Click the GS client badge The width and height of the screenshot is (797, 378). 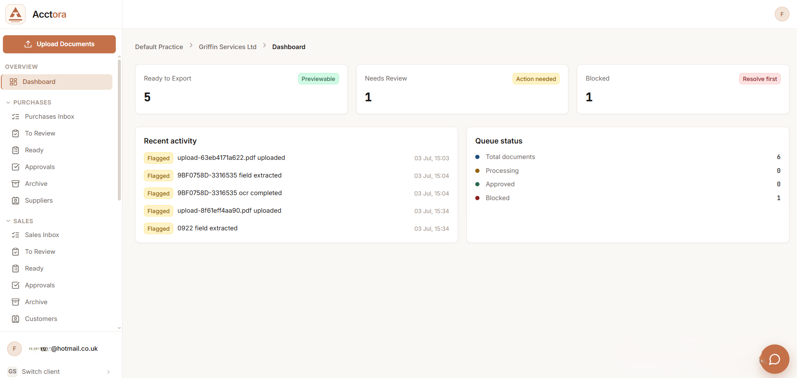point(13,372)
